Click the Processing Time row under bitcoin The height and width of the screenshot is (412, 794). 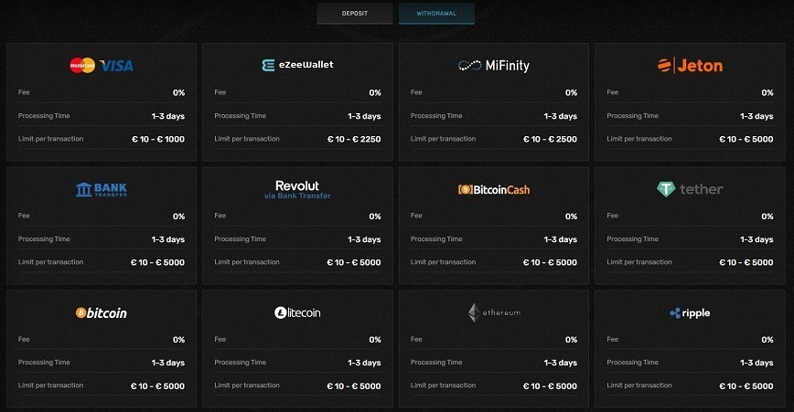102,363
